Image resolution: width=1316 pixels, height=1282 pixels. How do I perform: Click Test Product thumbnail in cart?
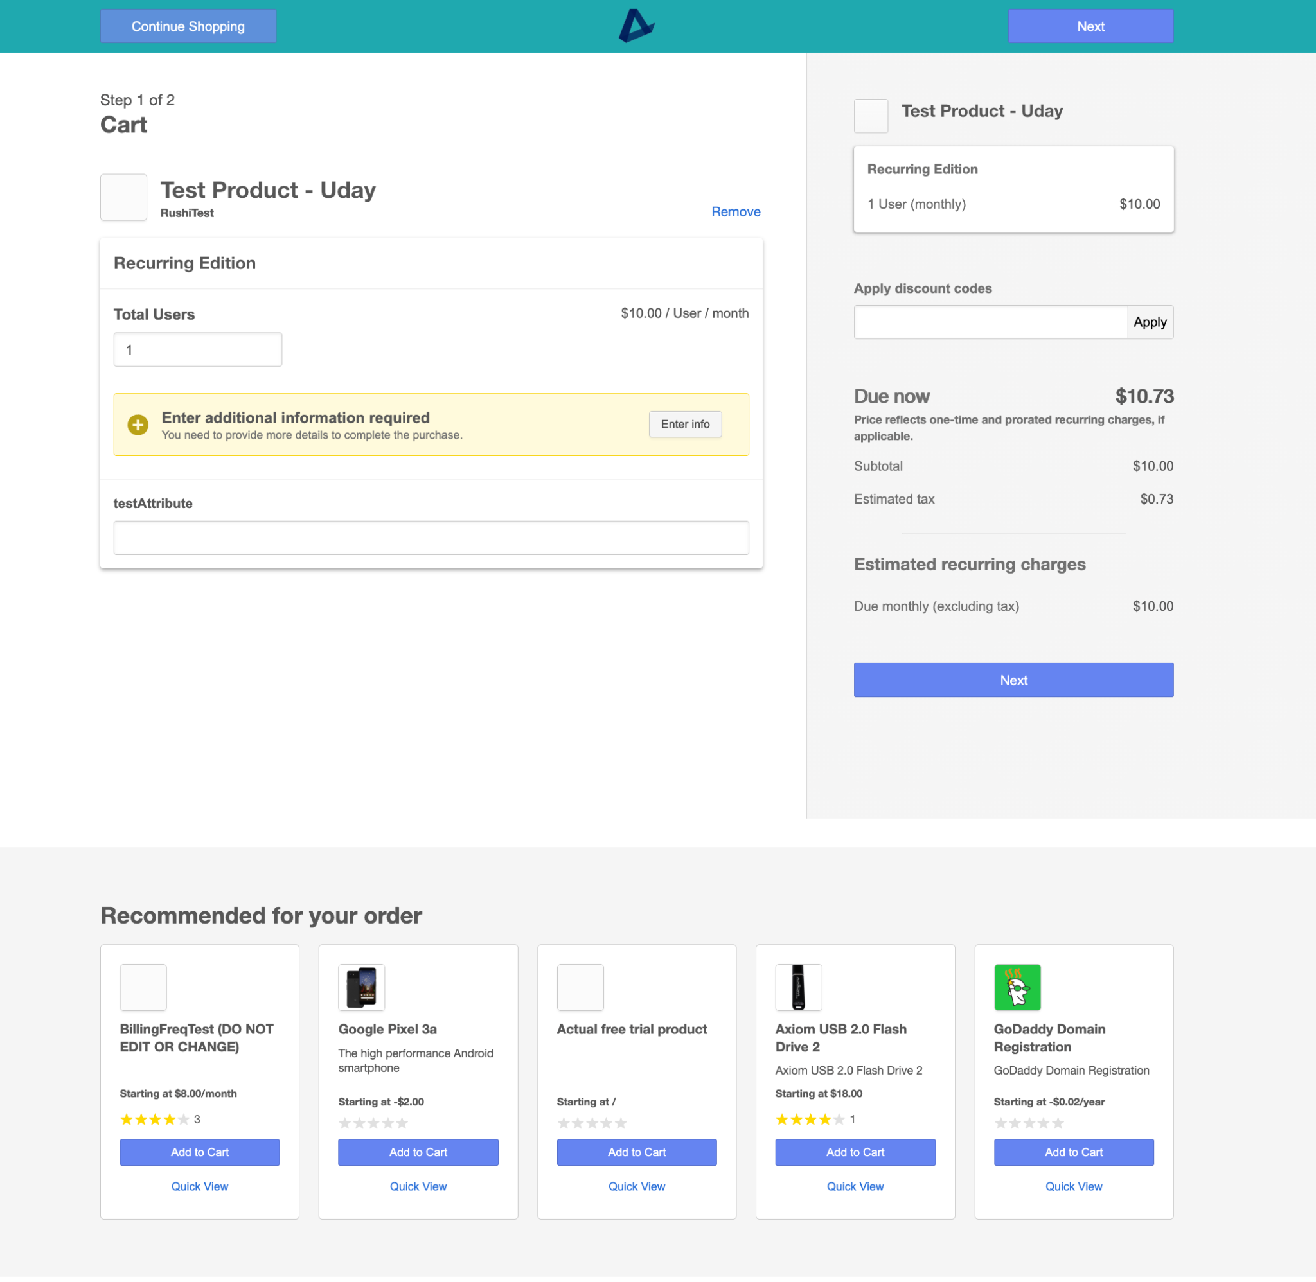[x=124, y=197]
